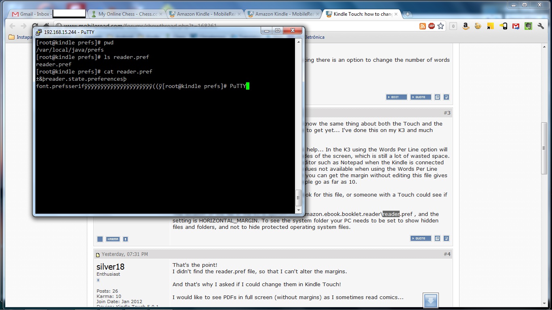Click the round face extension icon
Viewport: 552px width, 310px height.
point(478,26)
